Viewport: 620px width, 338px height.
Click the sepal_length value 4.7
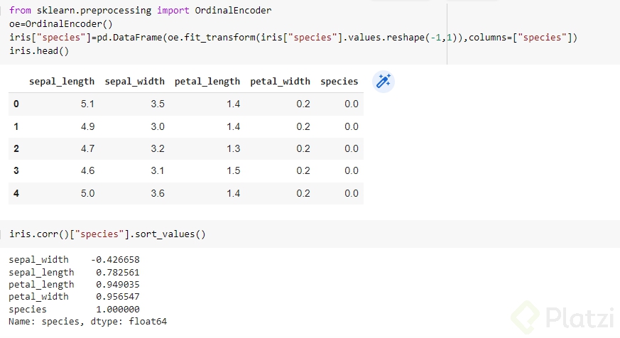click(x=87, y=148)
